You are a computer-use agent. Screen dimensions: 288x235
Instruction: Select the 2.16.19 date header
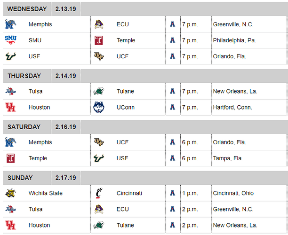tap(65, 127)
